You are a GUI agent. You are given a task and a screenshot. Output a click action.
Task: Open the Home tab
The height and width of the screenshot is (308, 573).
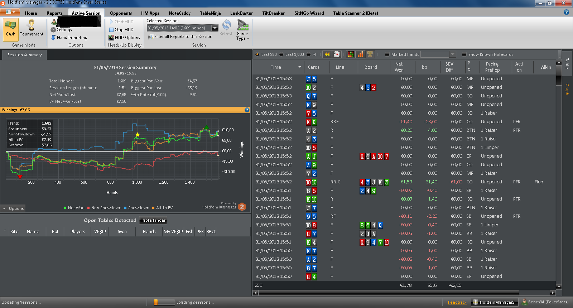[31, 13]
